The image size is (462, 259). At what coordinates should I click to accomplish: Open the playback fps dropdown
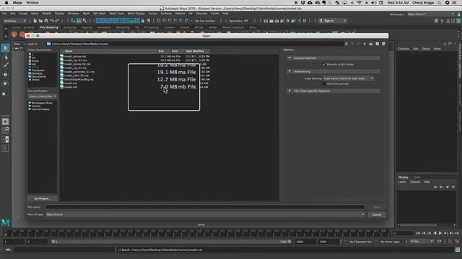tap(422, 242)
